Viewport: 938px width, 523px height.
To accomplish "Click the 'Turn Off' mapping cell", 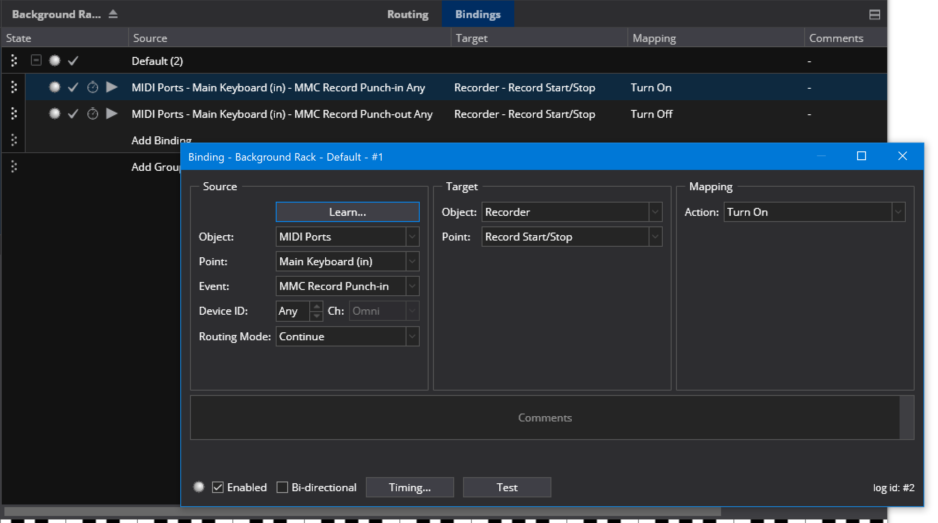I will click(x=651, y=114).
